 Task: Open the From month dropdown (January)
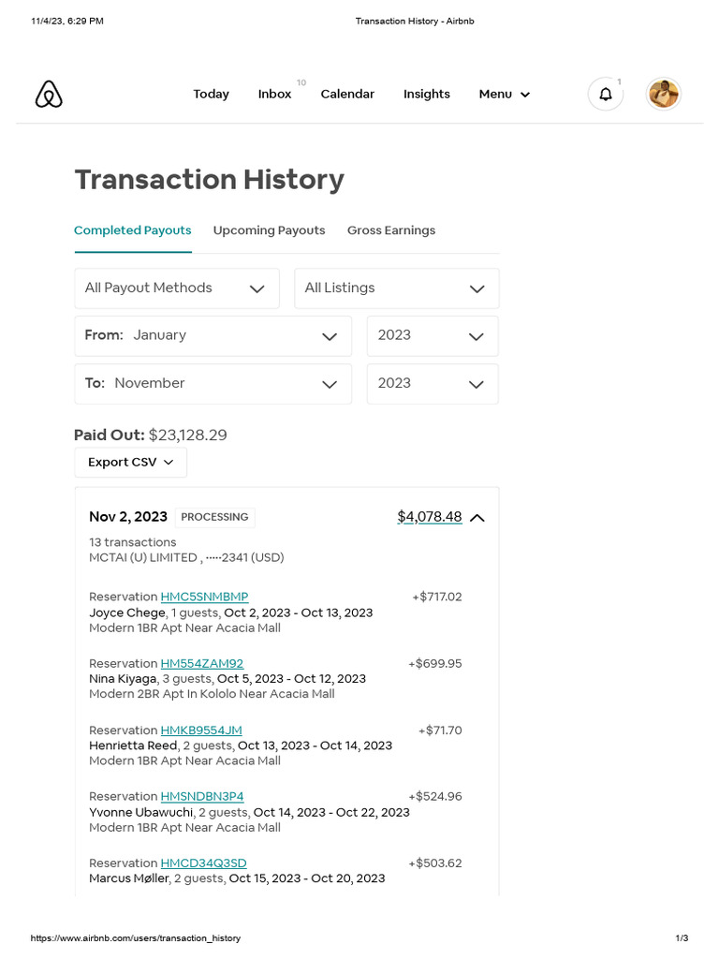pos(213,335)
